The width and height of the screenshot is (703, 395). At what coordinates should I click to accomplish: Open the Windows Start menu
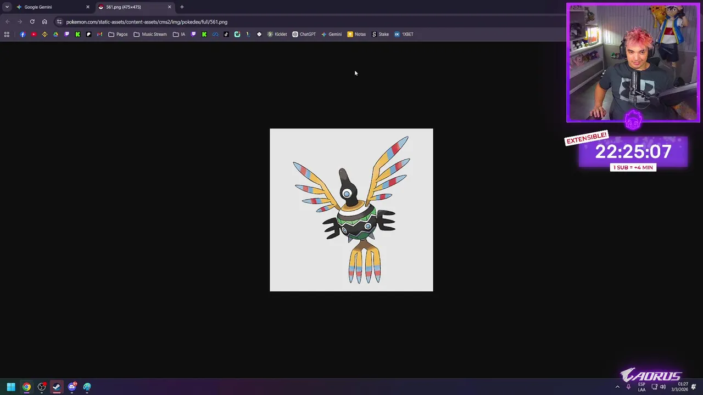(x=11, y=387)
